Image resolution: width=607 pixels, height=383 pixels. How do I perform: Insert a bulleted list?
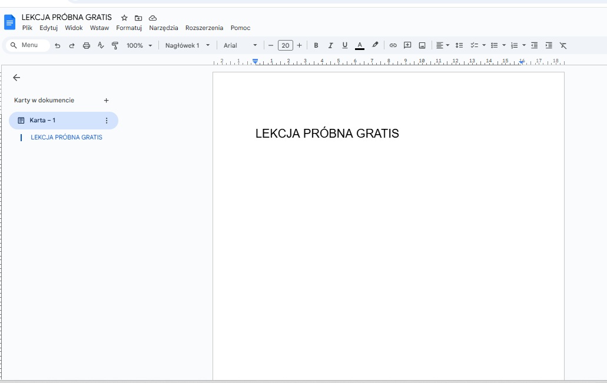coord(495,45)
